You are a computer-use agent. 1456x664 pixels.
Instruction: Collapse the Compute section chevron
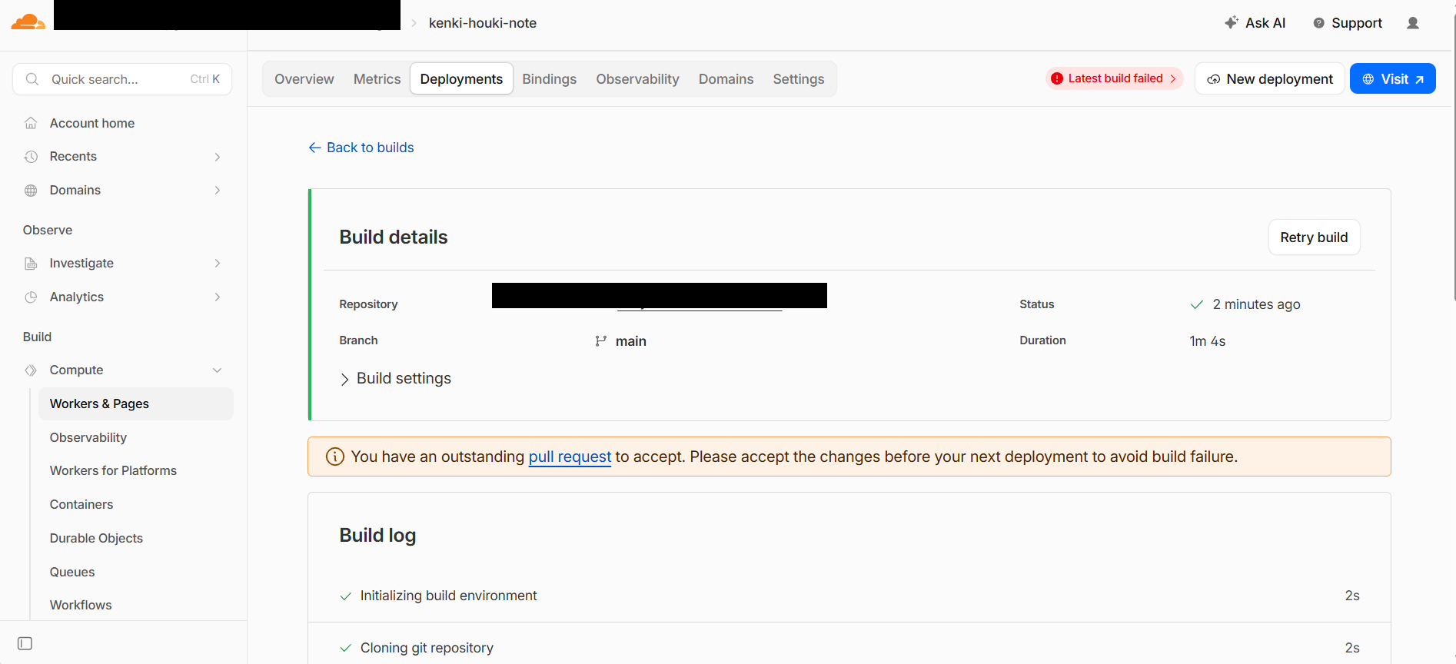tap(218, 370)
